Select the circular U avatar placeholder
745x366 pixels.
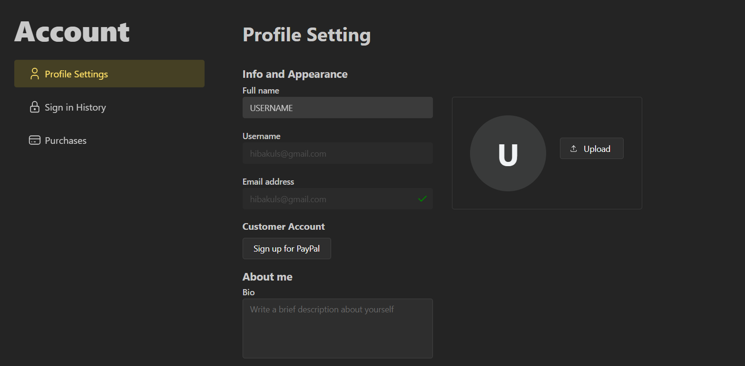click(508, 153)
